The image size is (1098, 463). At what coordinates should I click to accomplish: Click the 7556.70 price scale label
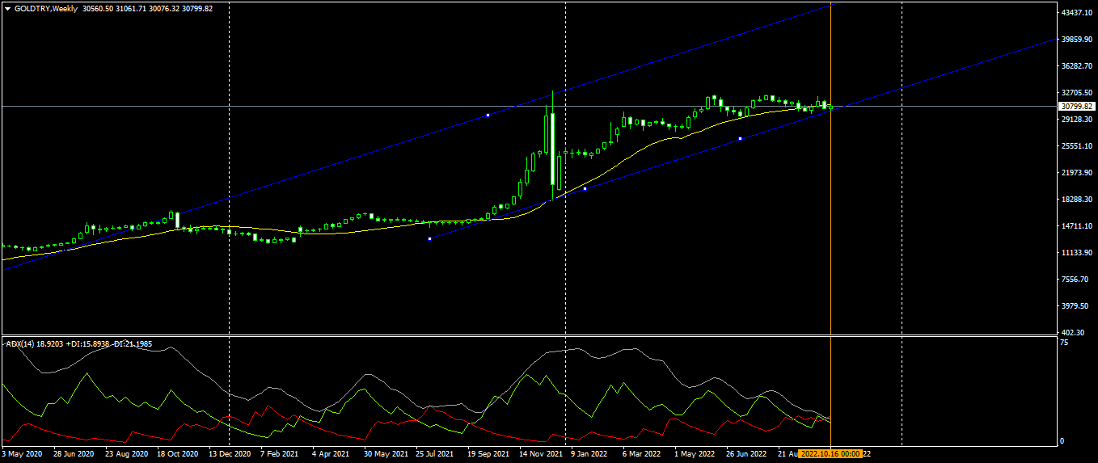click(1076, 280)
